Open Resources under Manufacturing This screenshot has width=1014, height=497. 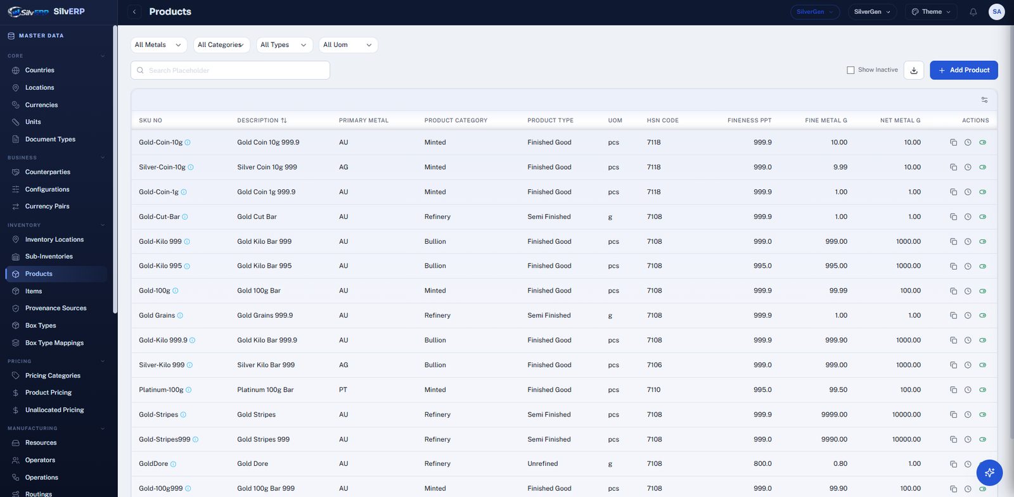[41, 443]
